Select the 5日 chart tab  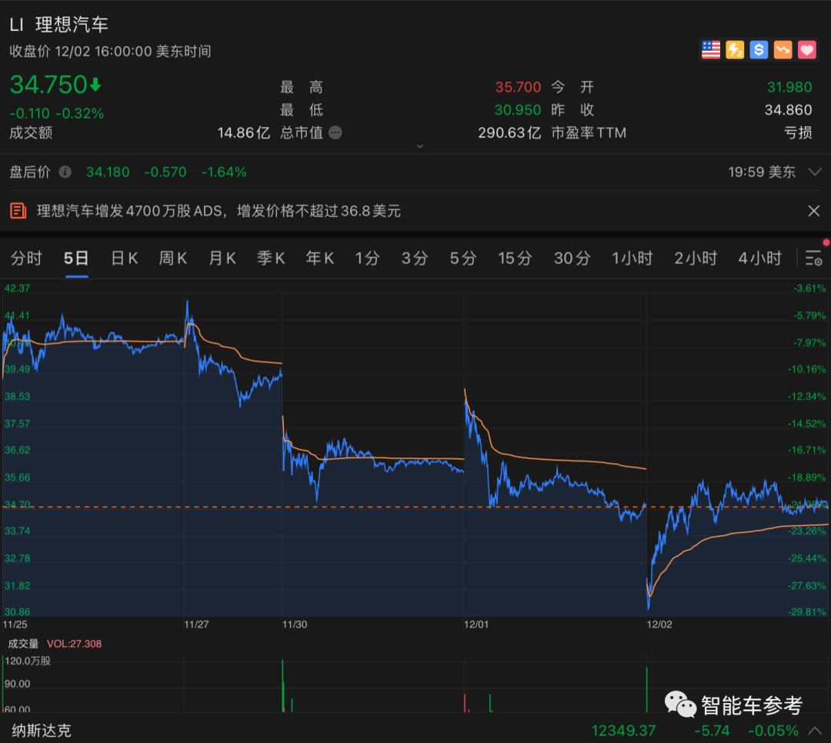click(76, 258)
